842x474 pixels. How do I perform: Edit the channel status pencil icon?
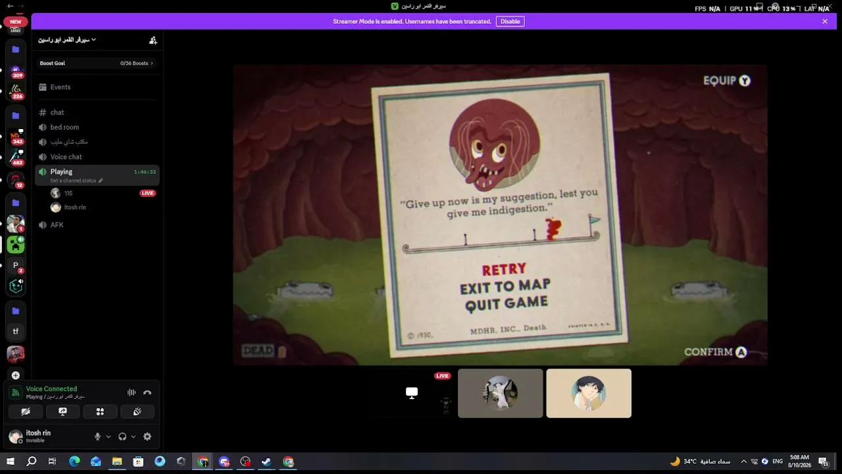(x=101, y=180)
